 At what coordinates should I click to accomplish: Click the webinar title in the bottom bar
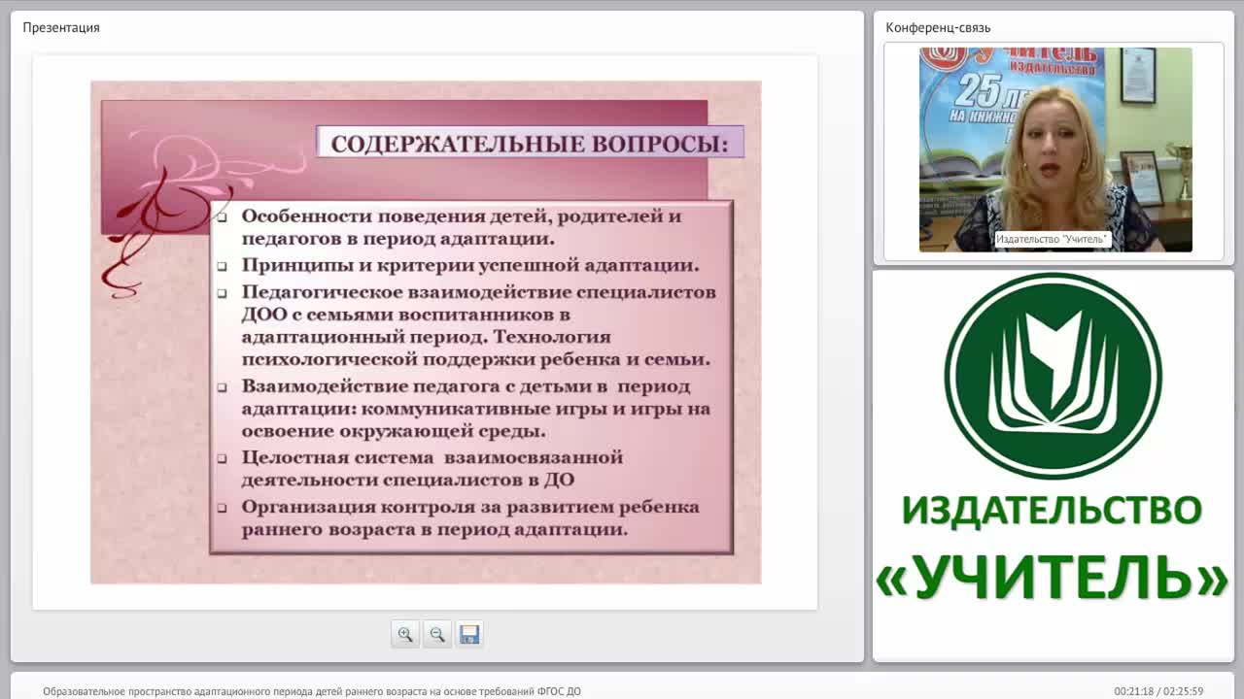coord(312,691)
